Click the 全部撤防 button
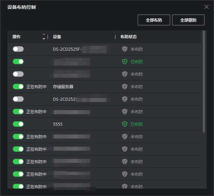The height and width of the screenshot is (196, 214). 188,20
